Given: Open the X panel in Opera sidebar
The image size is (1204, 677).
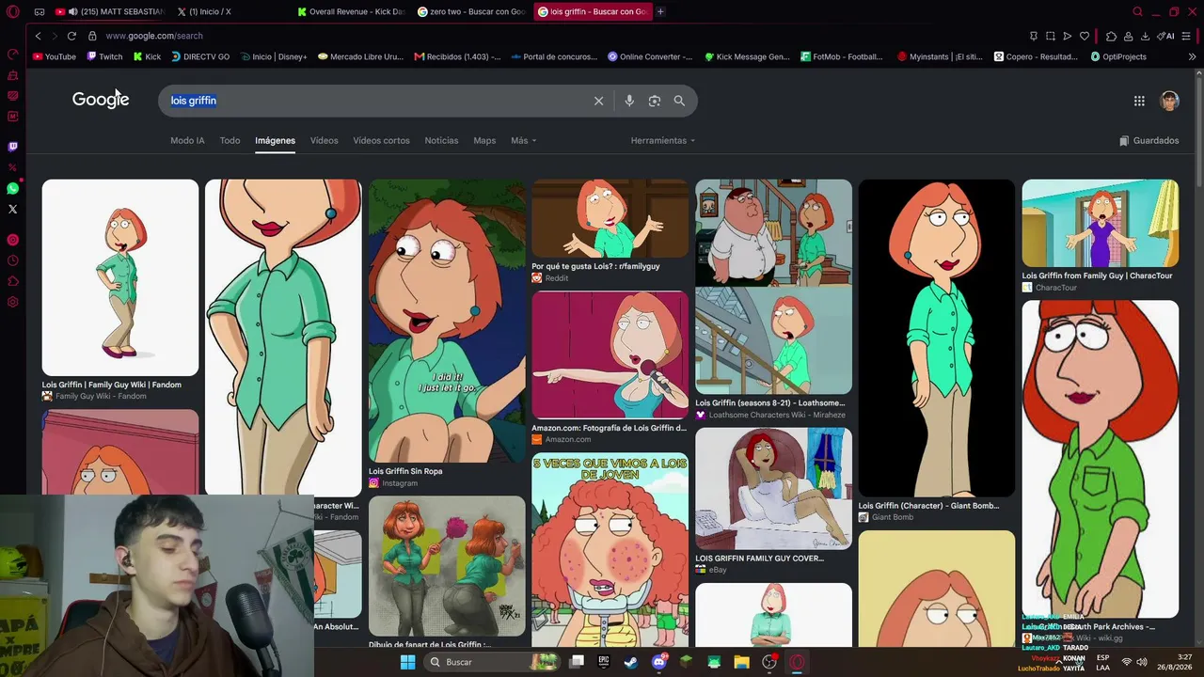Looking at the screenshot, I should (x=12, y=209).
